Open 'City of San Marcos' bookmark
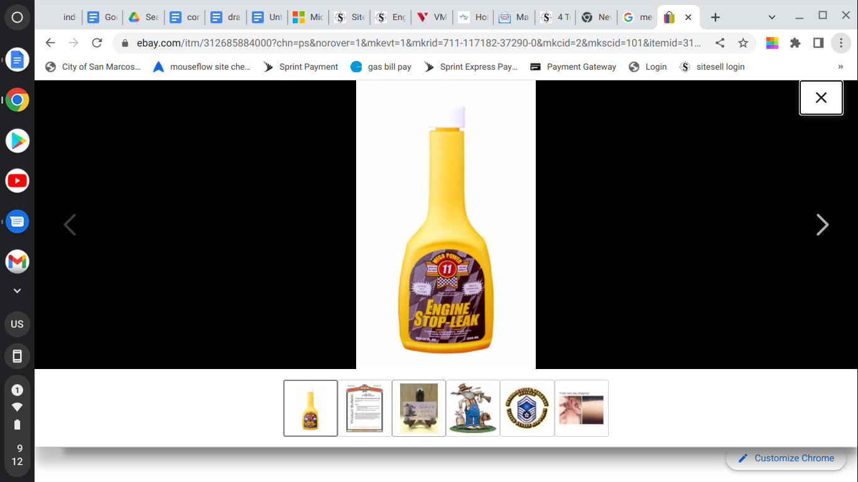The width and height of the screenshot is (858, 482). pos(93,67)
